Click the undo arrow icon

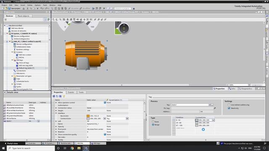(41, 8)
